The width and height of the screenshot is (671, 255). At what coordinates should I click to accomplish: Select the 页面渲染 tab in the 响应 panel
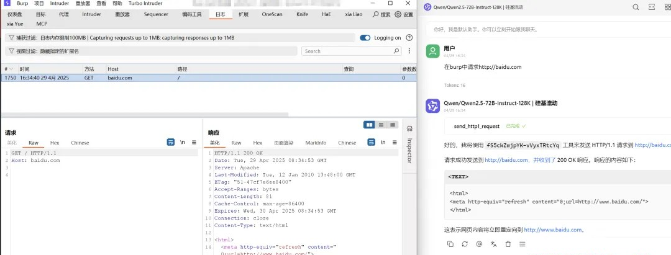tap(284, 143)
